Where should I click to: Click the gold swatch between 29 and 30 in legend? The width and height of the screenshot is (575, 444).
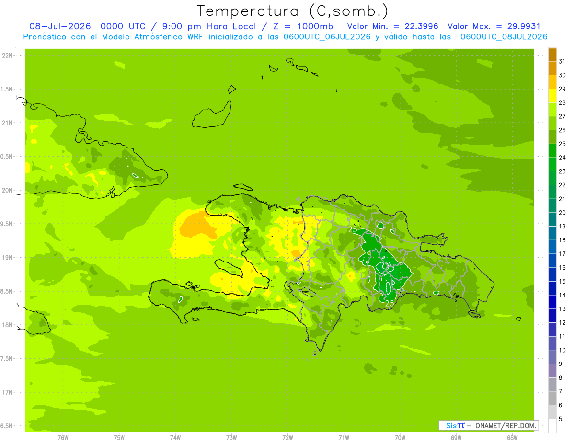552,82
